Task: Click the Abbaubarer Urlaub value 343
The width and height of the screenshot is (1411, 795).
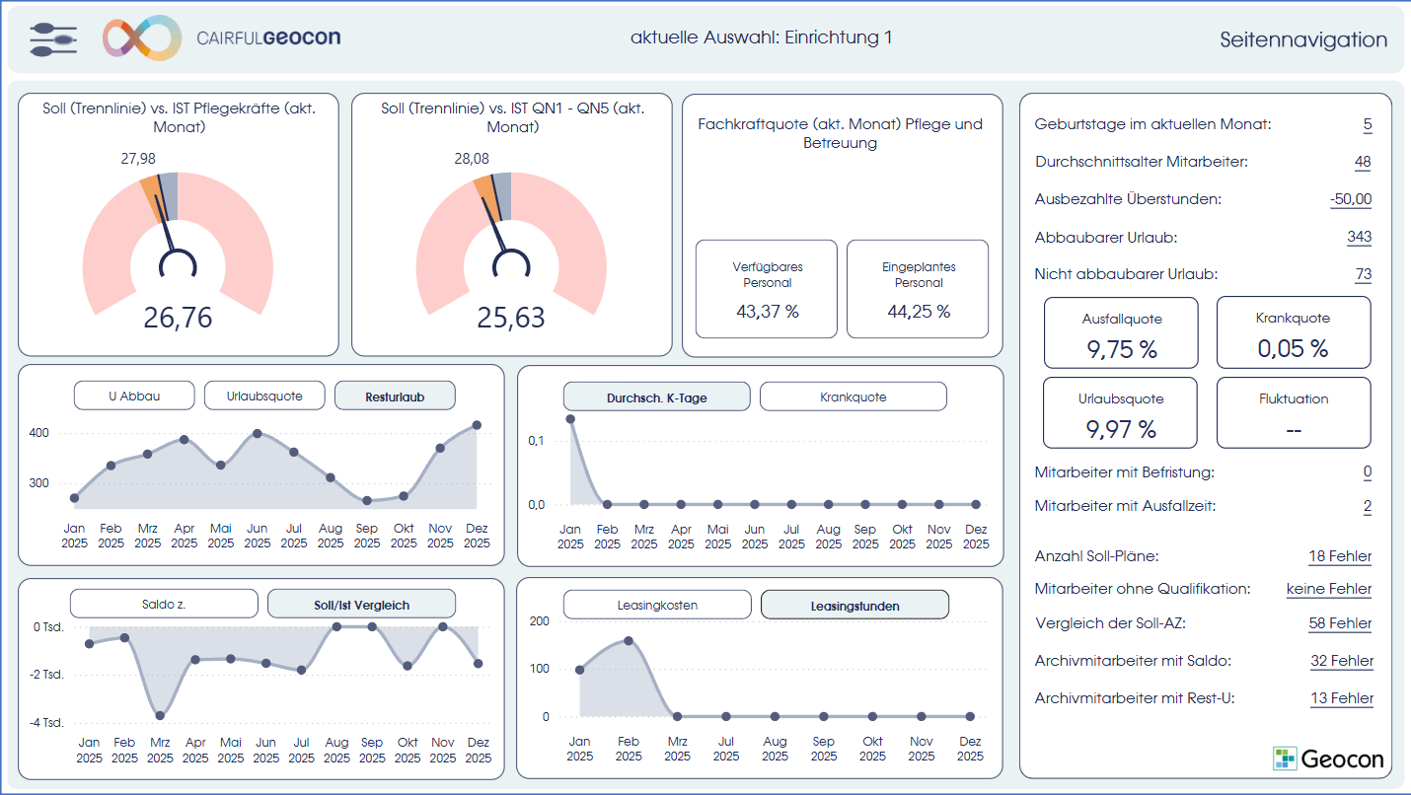Action: [1359, 237]
